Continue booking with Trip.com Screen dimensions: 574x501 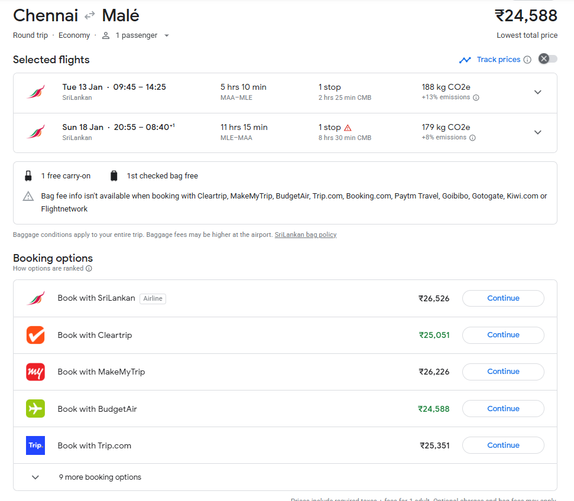click(x=502, y=445)
